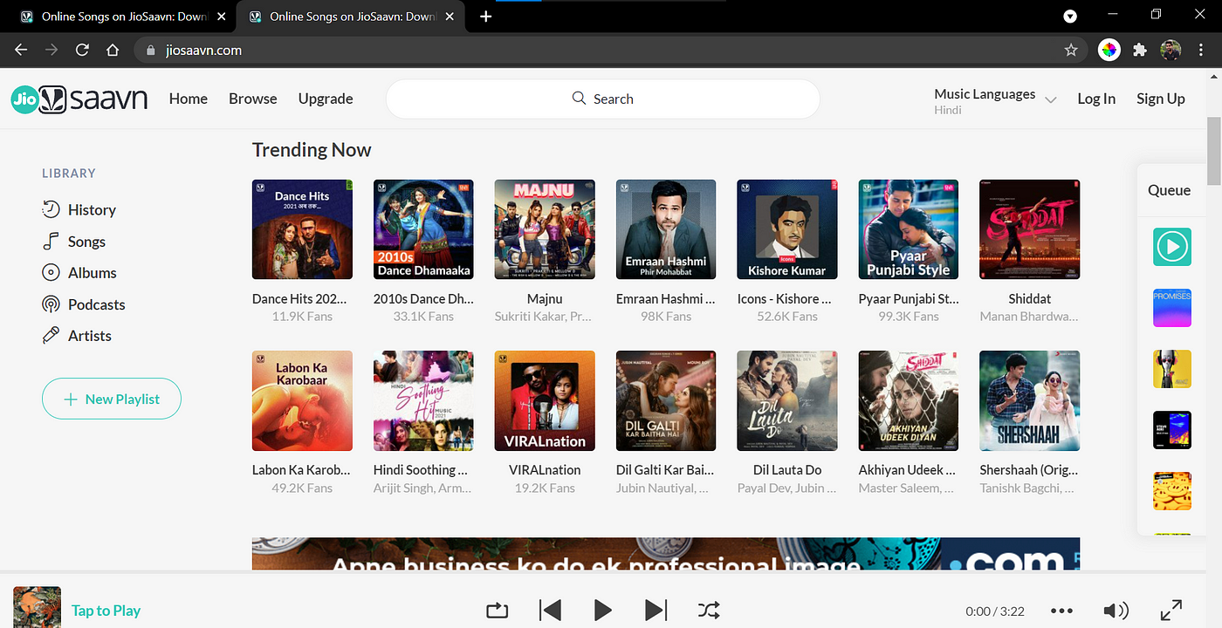Image resolution: width=1222 pixels, height=628 pixels.
Task: Click the play icon tile in Queue
Action: pyautogui.click(x=1171, y=247)
